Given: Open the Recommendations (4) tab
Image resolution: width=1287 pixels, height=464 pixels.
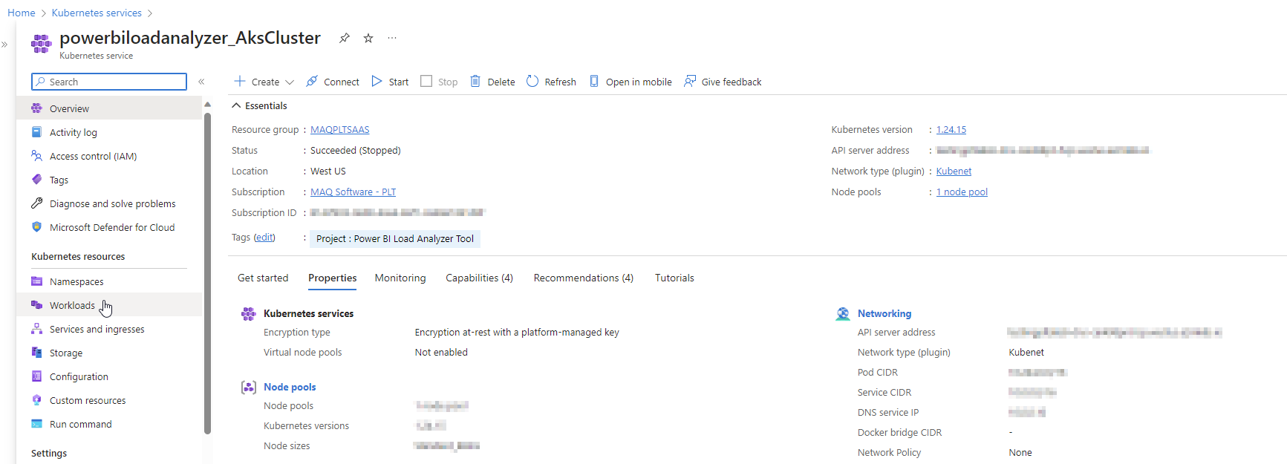Looking at the screenshot, I should click(583, 278).
